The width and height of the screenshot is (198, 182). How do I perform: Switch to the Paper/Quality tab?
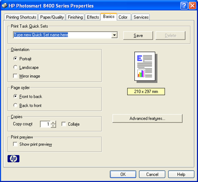point(52,17)
